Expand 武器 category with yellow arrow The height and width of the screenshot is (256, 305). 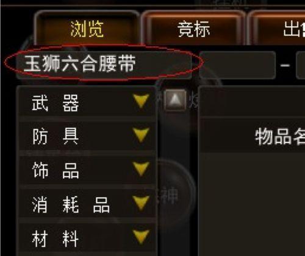[x=141, y=101]
